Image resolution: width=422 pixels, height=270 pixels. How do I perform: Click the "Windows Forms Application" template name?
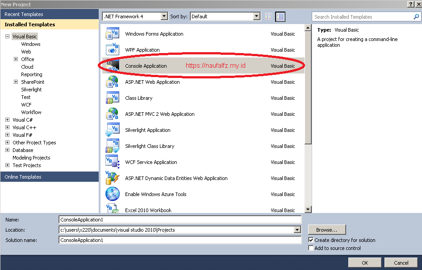click(154, 34)
